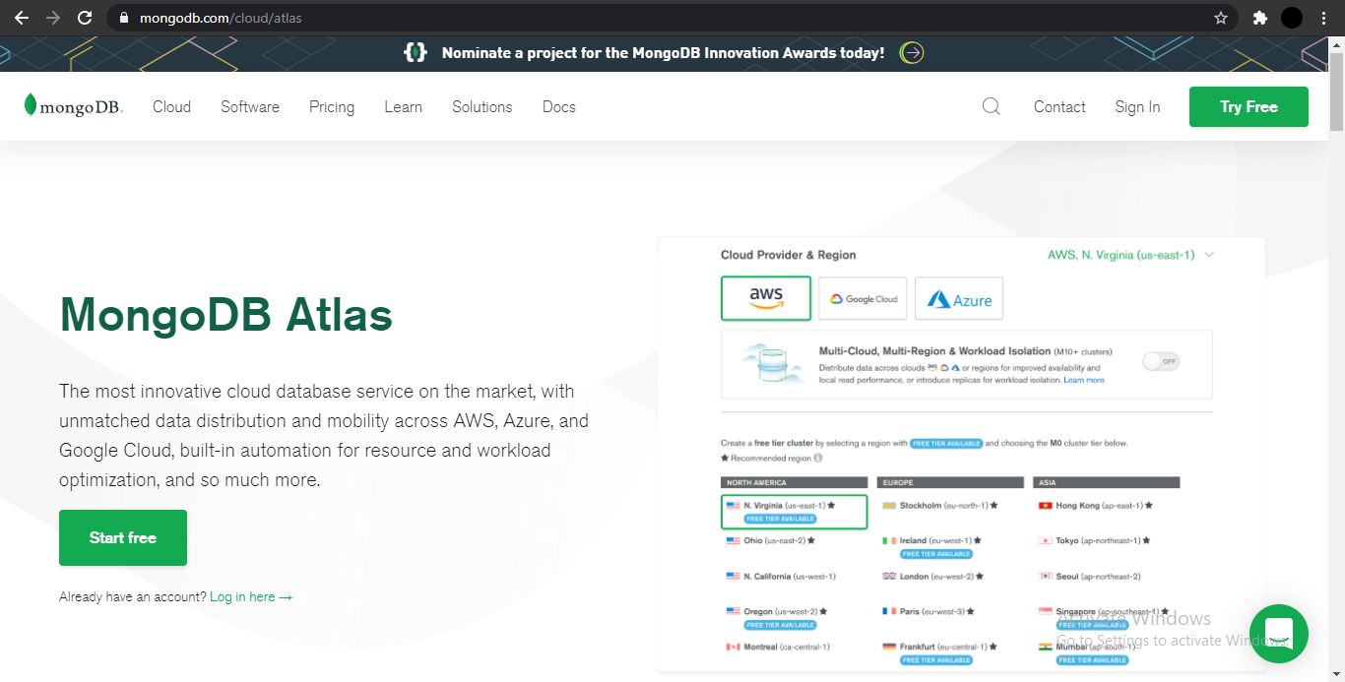The image size is (1345, 682).
Task: Click the banner's green arrow icon
Action: 911,52
